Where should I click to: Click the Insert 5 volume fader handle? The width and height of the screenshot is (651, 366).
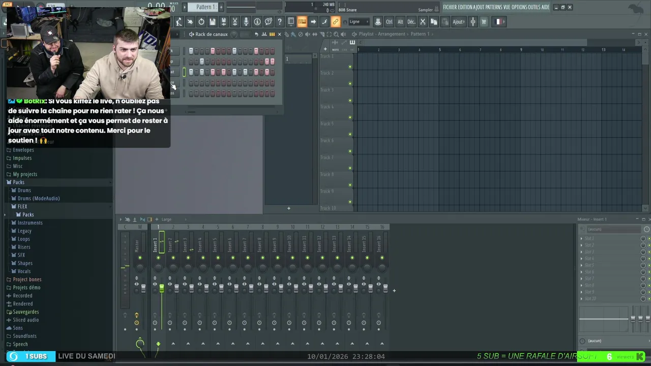click(x=221, y=288)
